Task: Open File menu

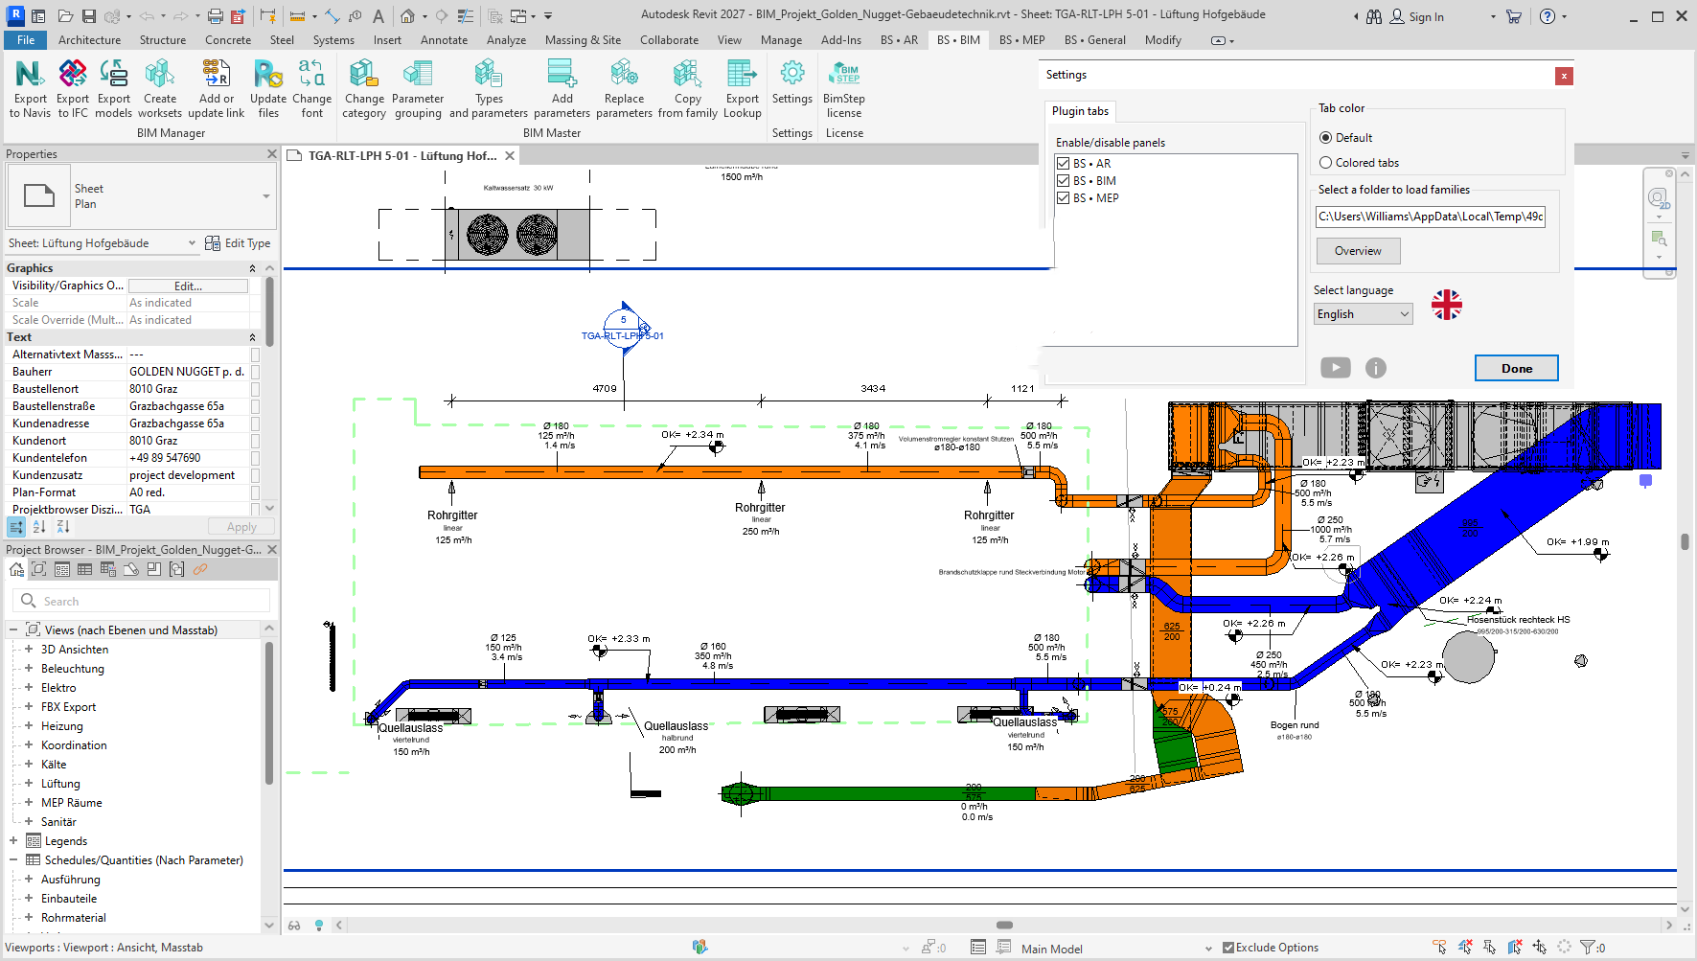Action: (x=26, y=40)
